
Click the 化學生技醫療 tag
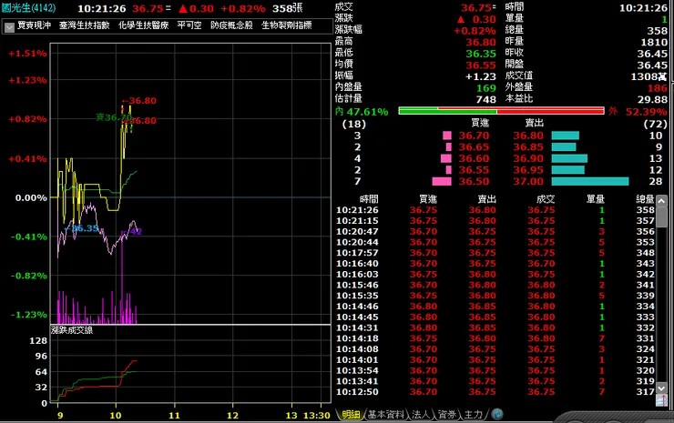(143, 25)
